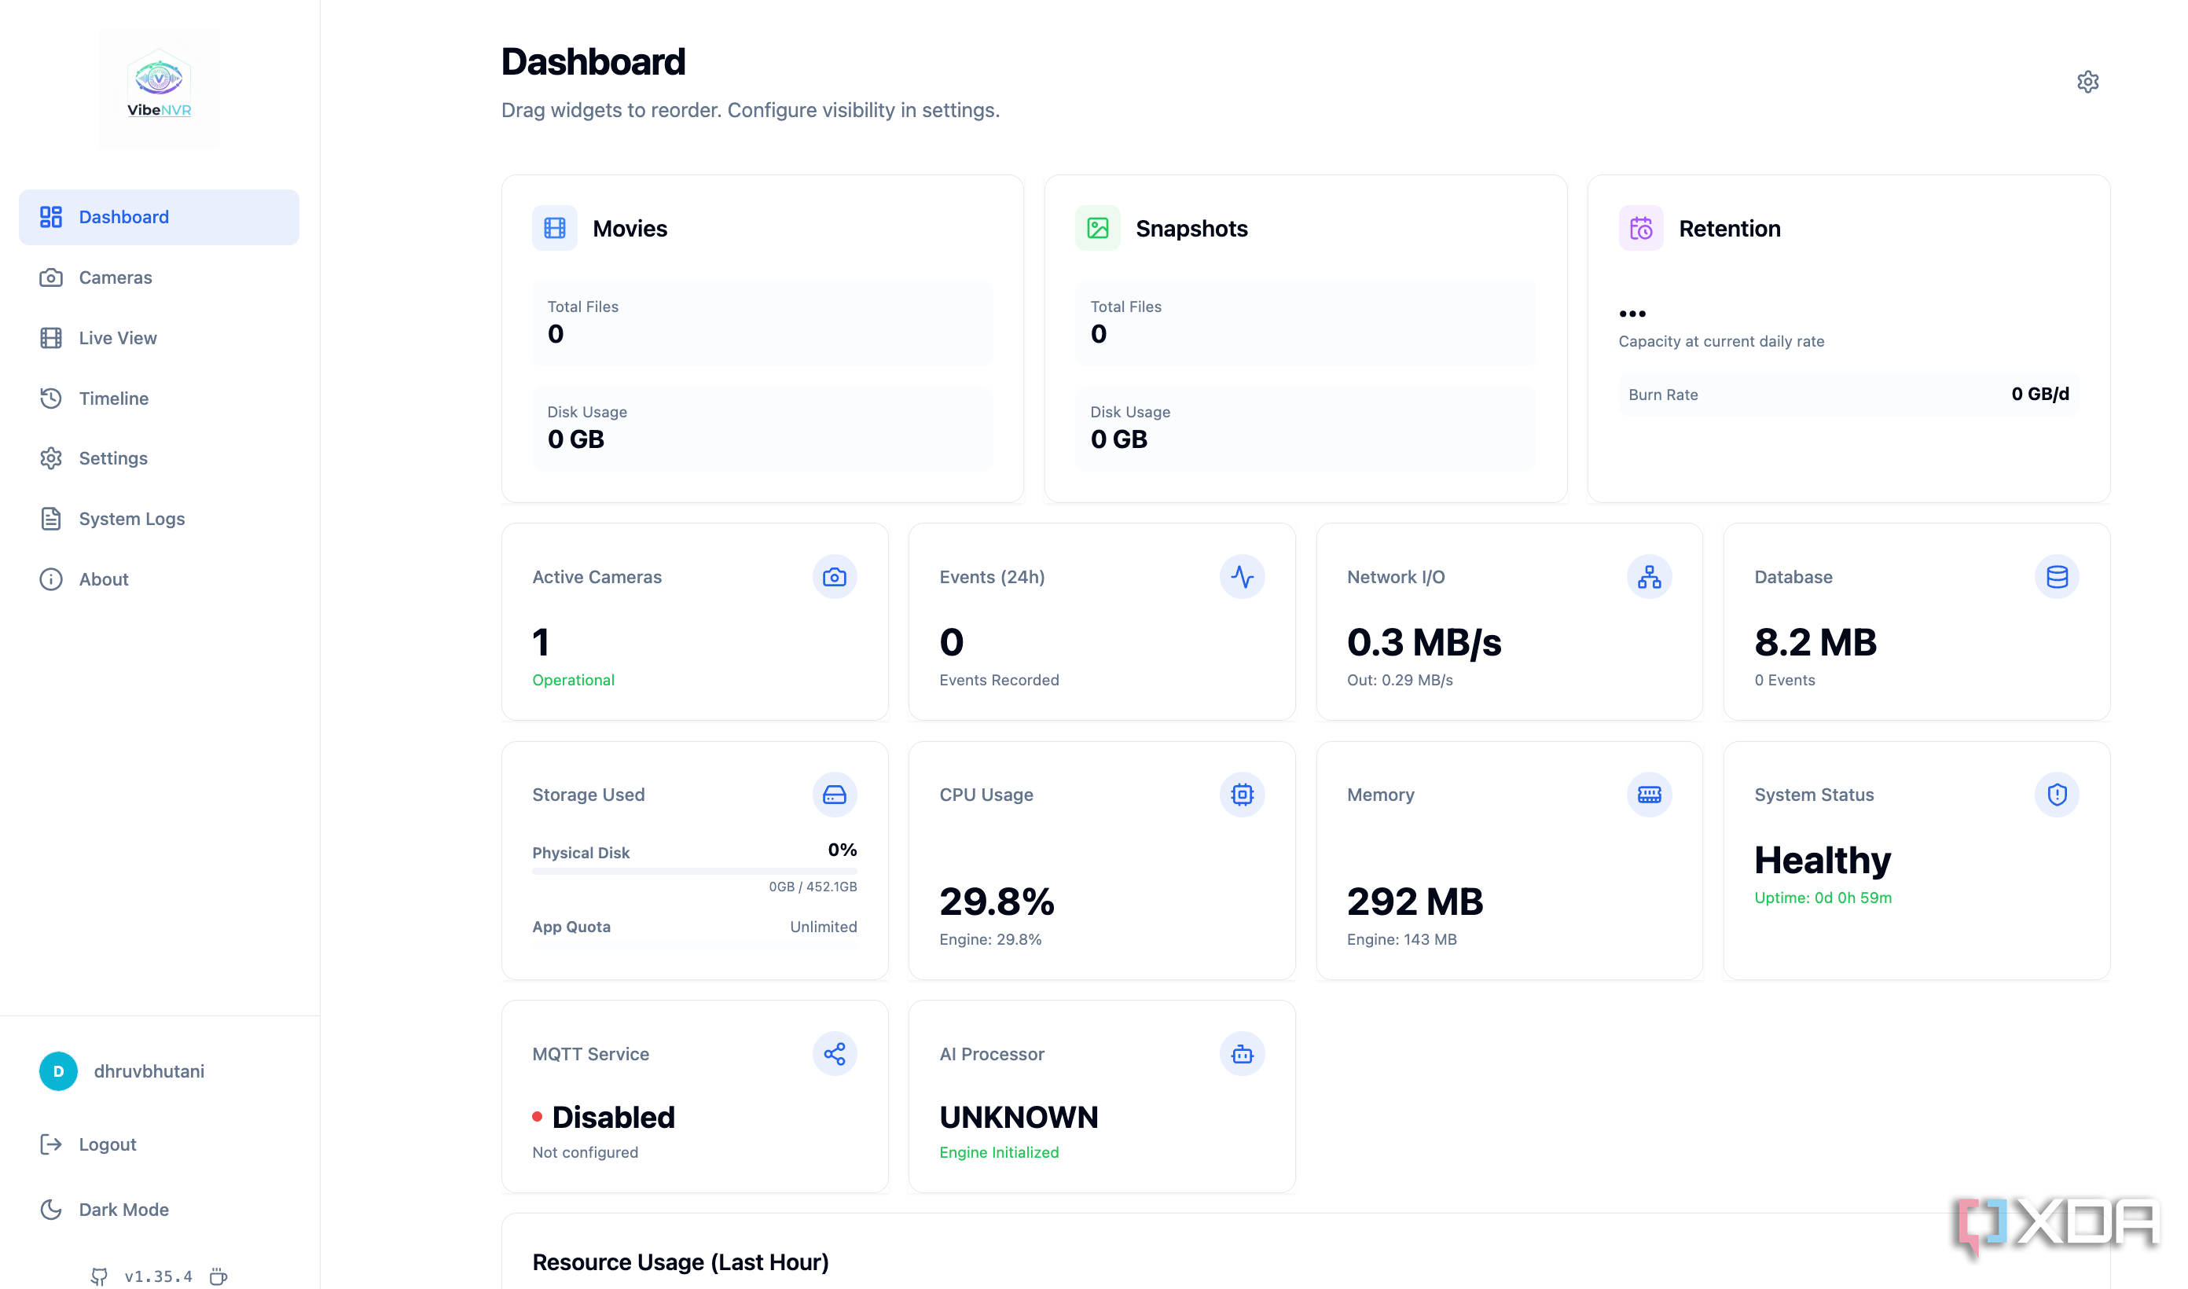Click the Memory module icon

coord(1649,795)
